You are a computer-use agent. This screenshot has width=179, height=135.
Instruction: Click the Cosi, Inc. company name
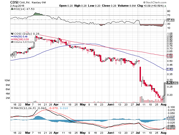coord(25,2)
